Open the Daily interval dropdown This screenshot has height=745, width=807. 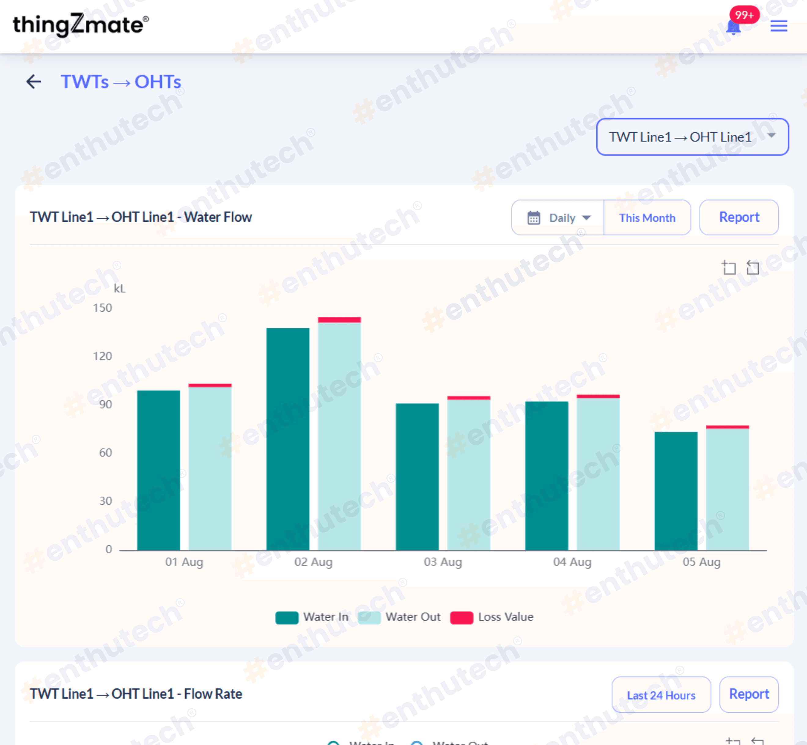[558, 218]
